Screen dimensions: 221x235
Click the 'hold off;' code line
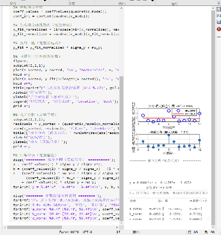click(x=23, y=84)
